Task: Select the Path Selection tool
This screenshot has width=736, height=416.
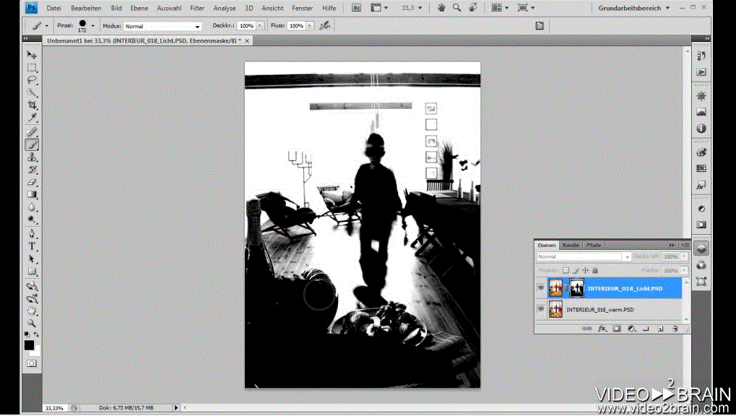Action: click(x=32, y=259)
